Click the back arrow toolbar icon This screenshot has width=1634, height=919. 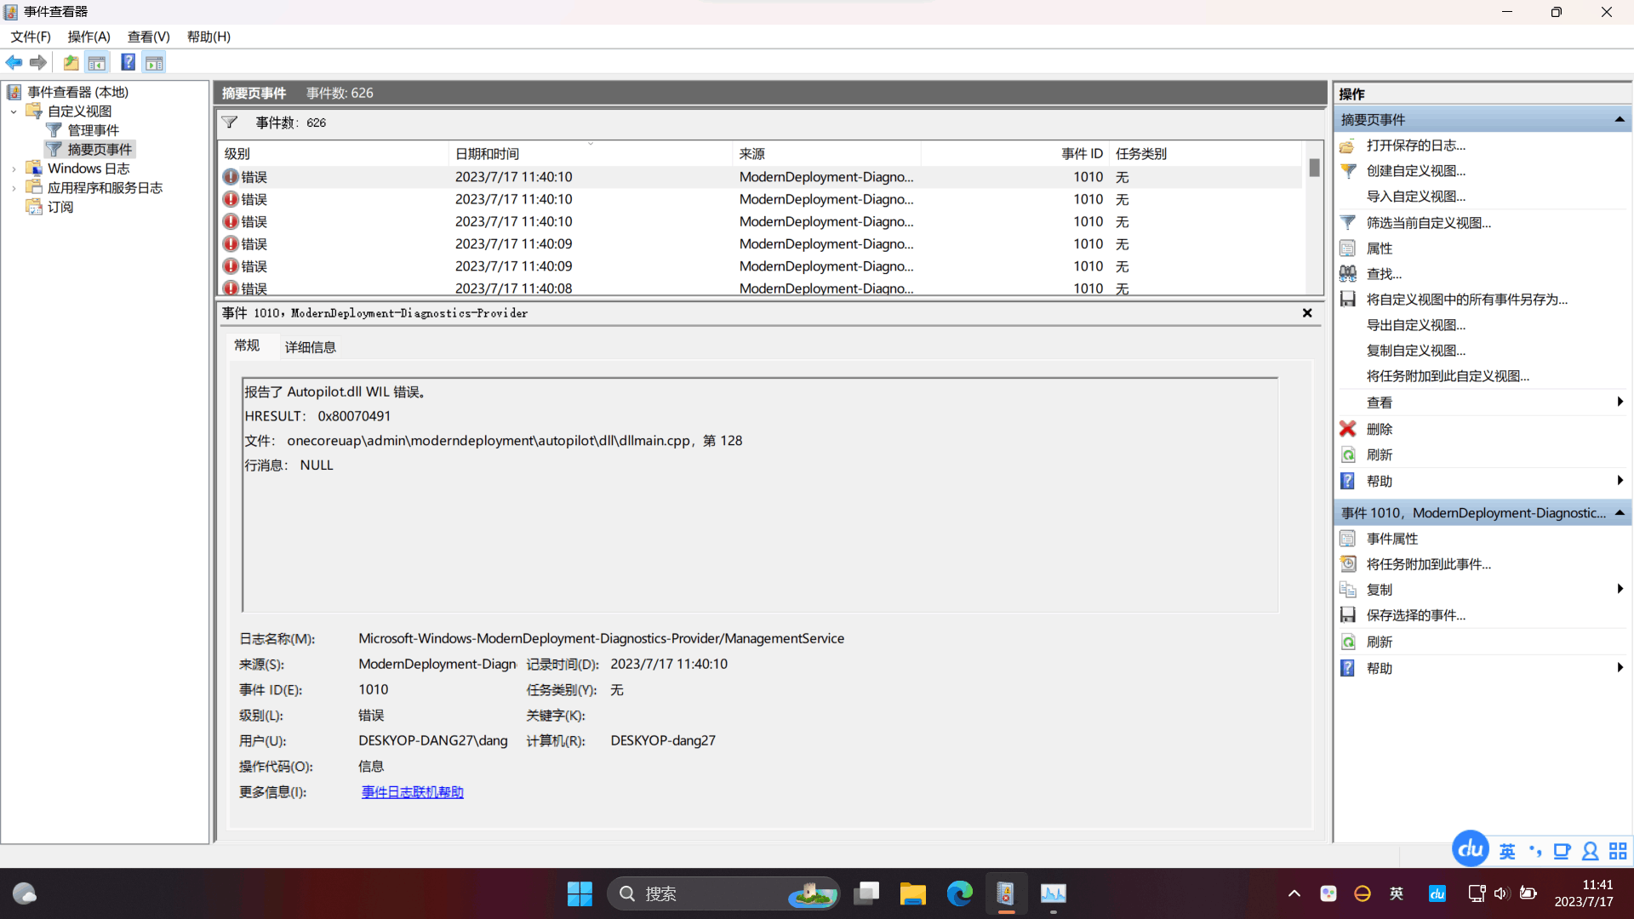pyautogui.click(x=14, y=62)
